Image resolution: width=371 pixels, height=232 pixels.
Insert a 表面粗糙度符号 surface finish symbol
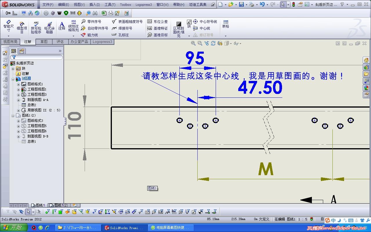(127, 21)
